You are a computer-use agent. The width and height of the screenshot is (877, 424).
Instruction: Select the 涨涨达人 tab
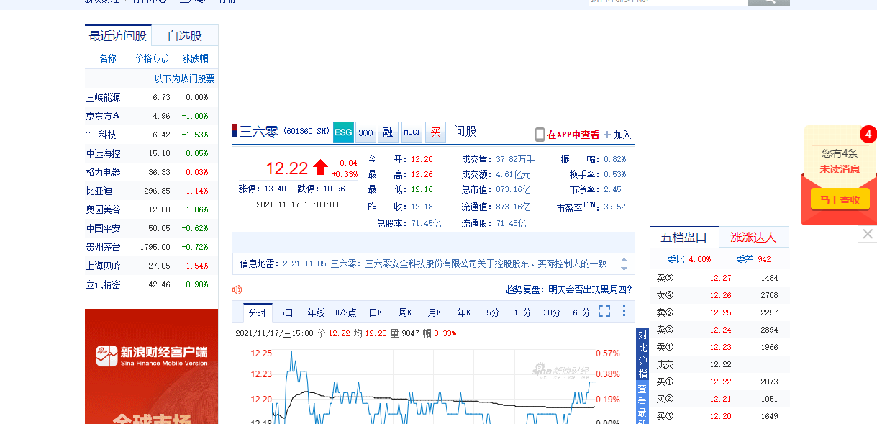pyautogui.click(x=753, y=237)
